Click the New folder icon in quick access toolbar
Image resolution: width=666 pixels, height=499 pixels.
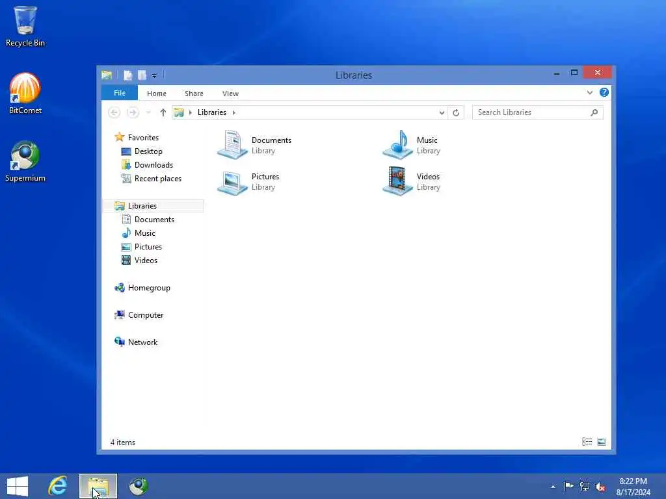[142, 75]
